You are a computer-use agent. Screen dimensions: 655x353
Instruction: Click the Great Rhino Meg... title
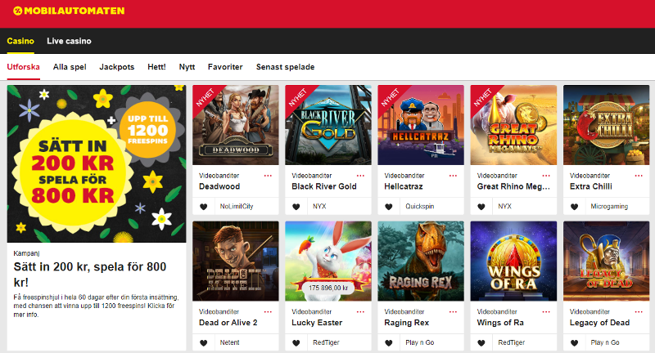513,186
